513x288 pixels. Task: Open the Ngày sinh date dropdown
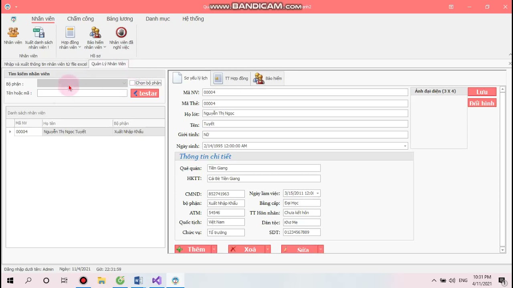(x=405, y=146)
